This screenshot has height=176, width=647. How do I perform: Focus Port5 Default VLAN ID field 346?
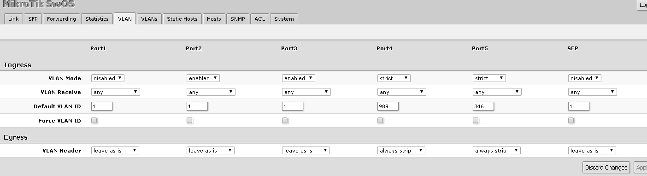pos(483,106)
